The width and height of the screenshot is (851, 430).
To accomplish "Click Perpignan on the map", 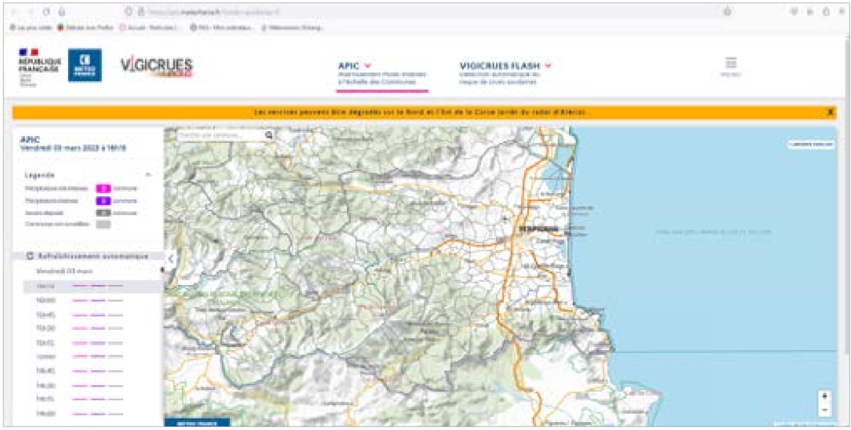I will pos(533,228).
